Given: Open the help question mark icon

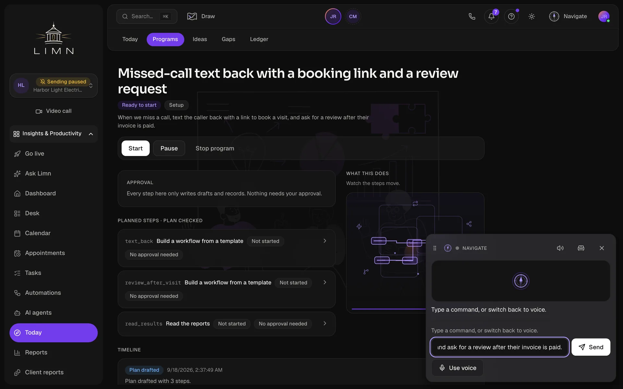Looking at the screenshot, I should (511, 16).
